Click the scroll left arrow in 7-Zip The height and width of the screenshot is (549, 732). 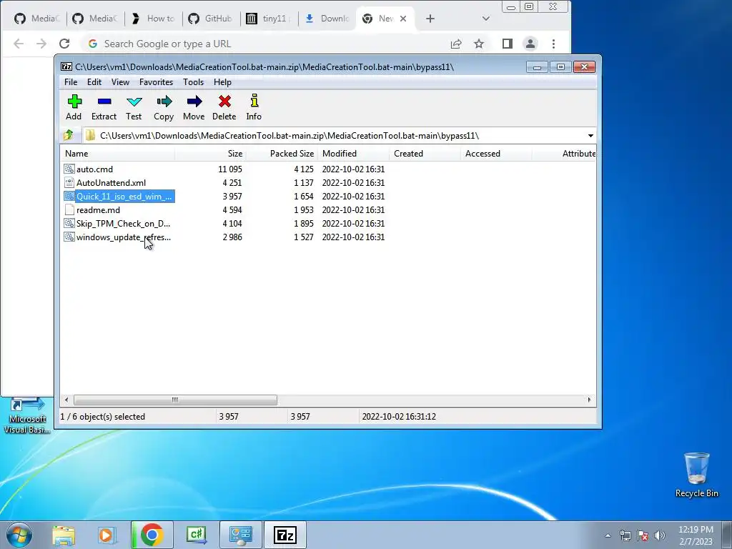pyautogui.click(x=66, y=400)
